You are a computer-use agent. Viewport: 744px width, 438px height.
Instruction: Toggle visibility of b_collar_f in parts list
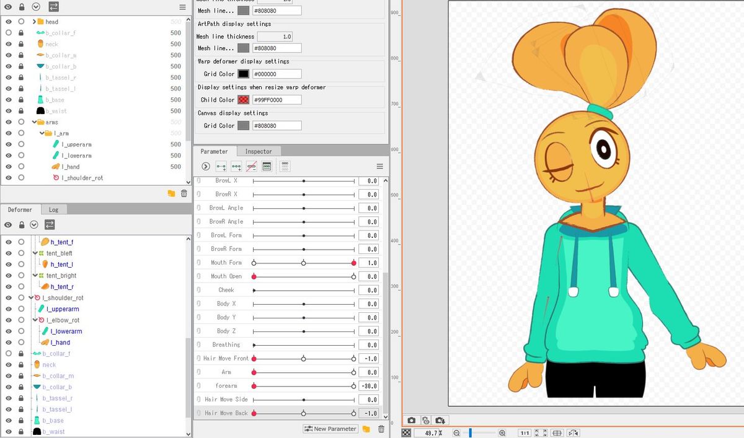[x=9, y=33]
